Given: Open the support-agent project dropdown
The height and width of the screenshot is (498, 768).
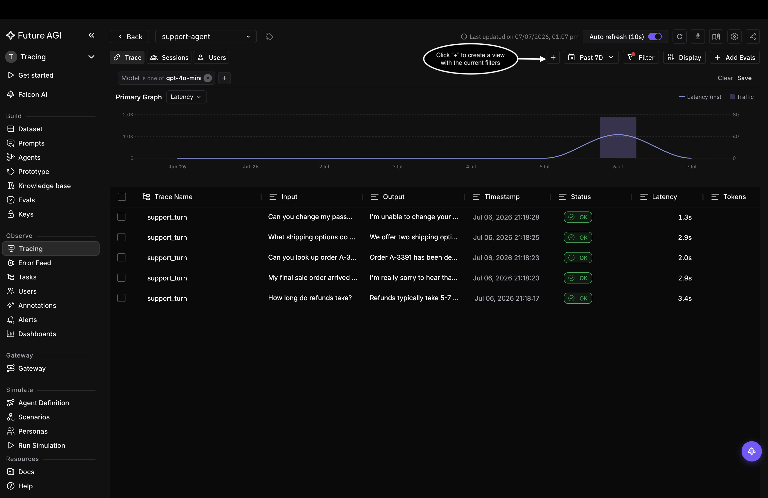Looking at the screenshot, I should click(x=205, y=37).
